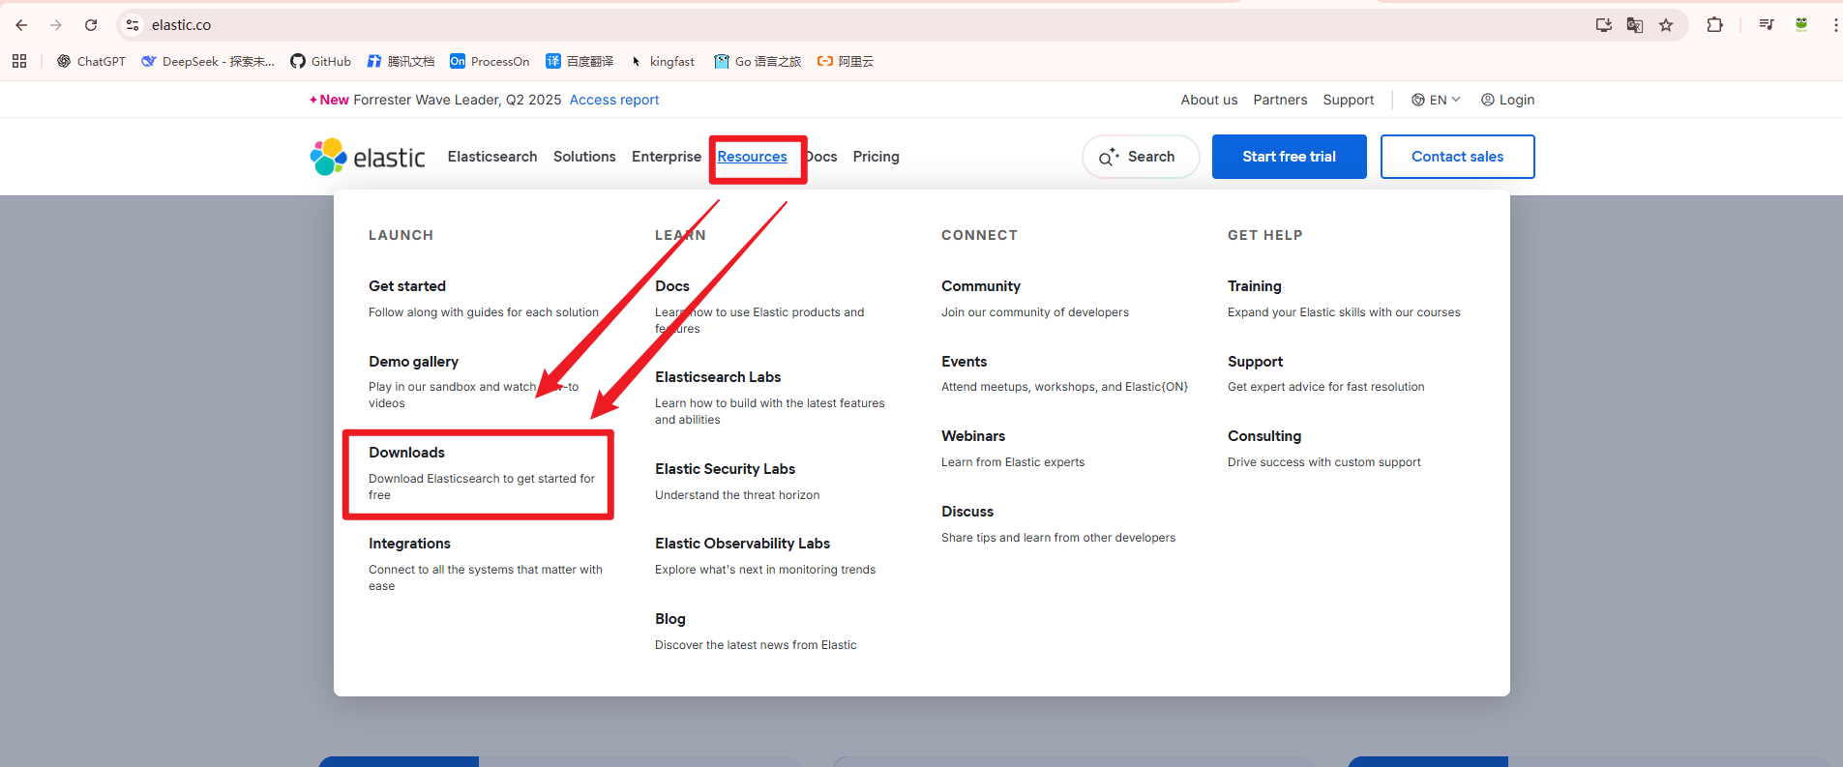Open the site information icon in address bar
Viewport: 1843px width, 767px height.
pyautogui.click(x=134, y=25)
